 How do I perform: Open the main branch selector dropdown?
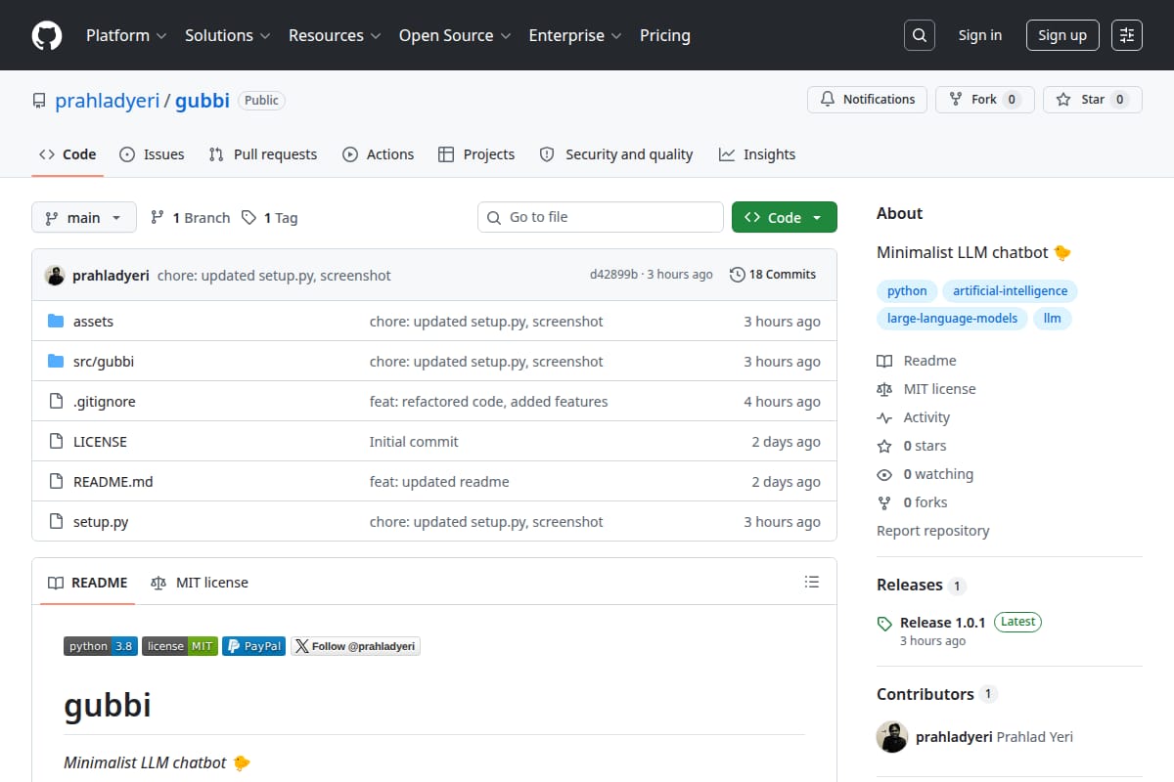(83, 217)
